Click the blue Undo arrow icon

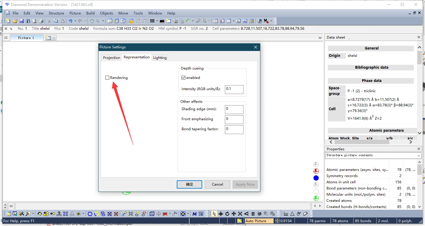pos(71,21)
